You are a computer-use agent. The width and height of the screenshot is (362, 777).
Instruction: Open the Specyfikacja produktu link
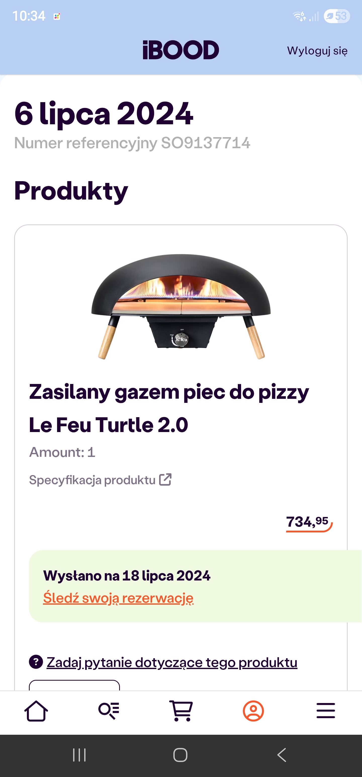pyautogui.click(x=92, y=480)
